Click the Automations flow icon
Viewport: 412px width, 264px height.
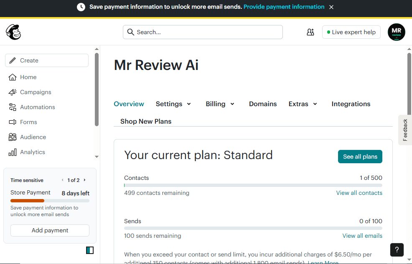[x=13, y=107]
